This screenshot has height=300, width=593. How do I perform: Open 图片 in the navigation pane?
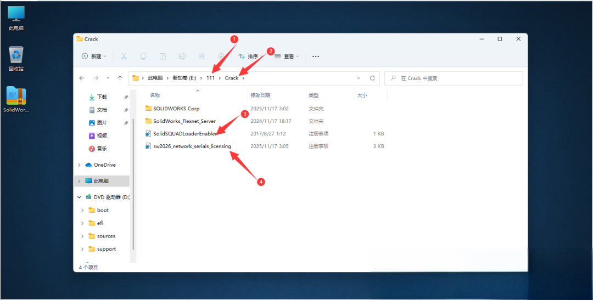[102, 123]
